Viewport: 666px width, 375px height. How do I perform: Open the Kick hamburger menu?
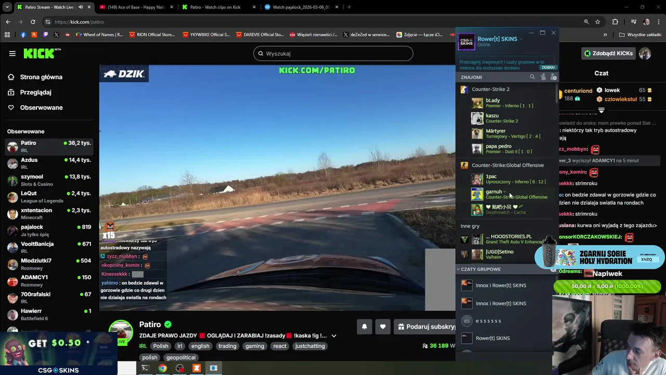(x=12, y=53)
